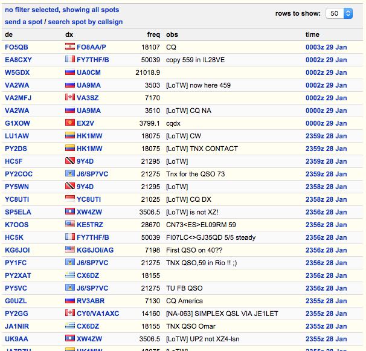Click the Russian flag next to UA0CM
The image size is (366, 351).
[69, 72]
